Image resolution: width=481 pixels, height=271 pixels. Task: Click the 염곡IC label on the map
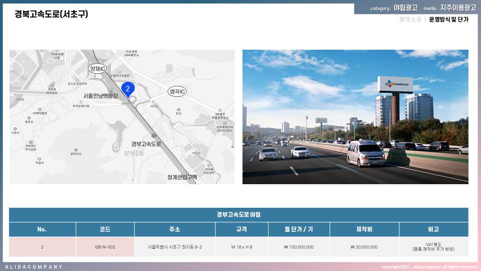pos(177,92)
